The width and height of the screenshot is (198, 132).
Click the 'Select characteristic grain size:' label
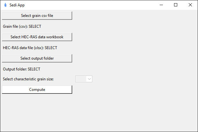28,79
